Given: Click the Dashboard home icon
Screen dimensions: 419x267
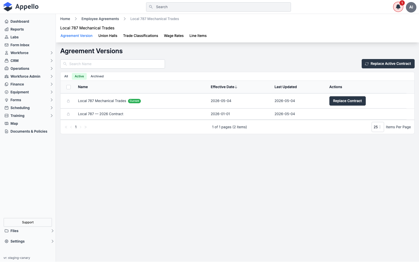Looking at the screenshot, I should point(6,22).
